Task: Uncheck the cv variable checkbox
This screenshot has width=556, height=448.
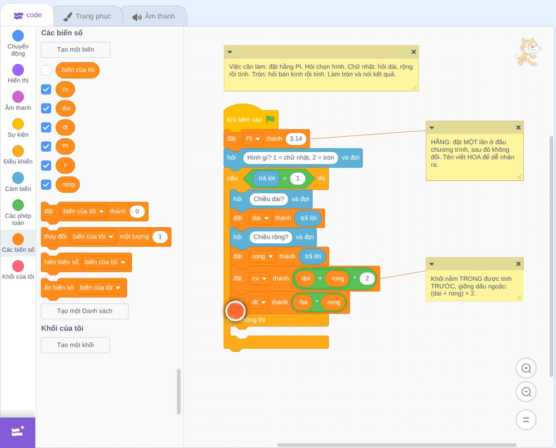Action: pyautogui.click(x=46, y=89)
